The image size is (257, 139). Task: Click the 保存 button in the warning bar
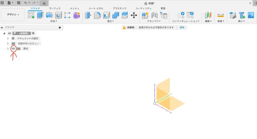tap(182, 27)
